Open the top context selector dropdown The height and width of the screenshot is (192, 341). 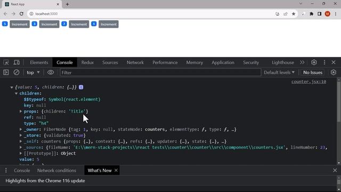tap(33, 73)
